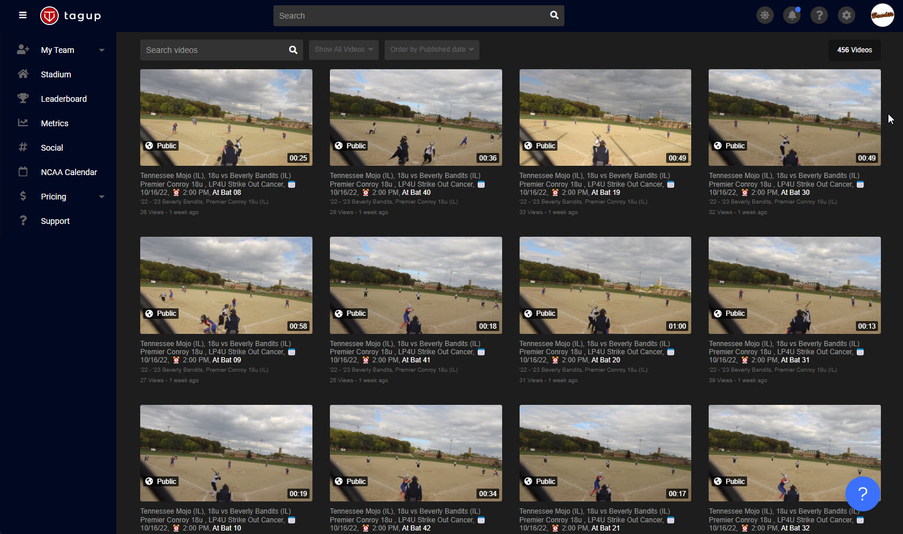
Task: Click the blue help chat bubble
Action: click(x=862, y=494)
